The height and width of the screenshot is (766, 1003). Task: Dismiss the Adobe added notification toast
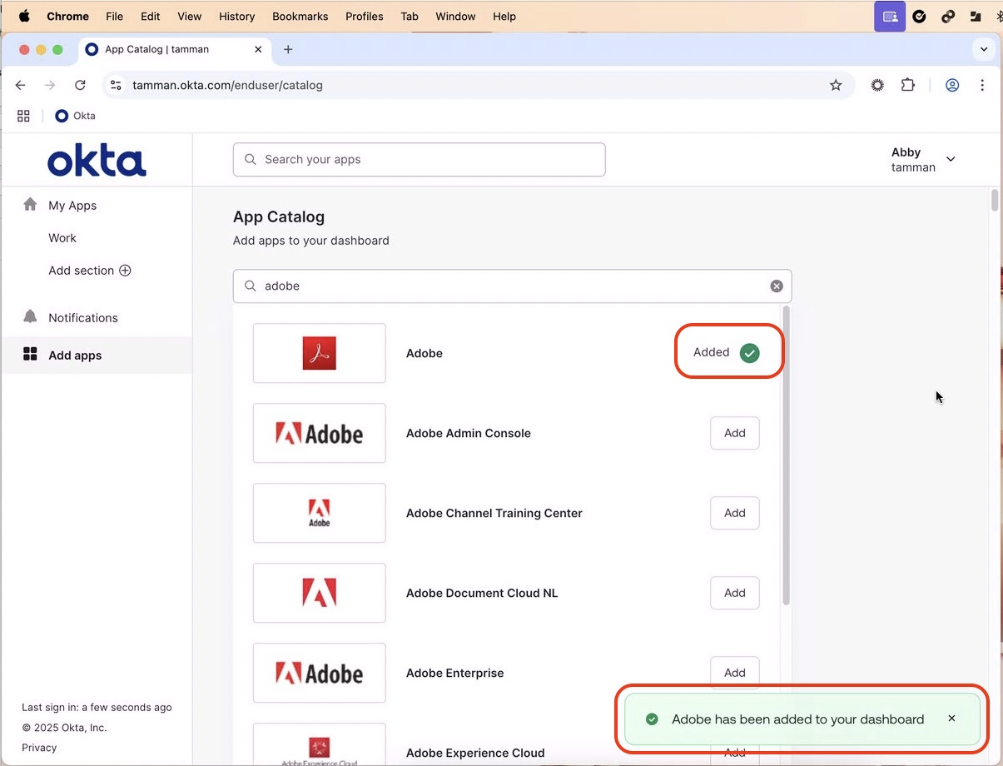(x=951, y=719)
